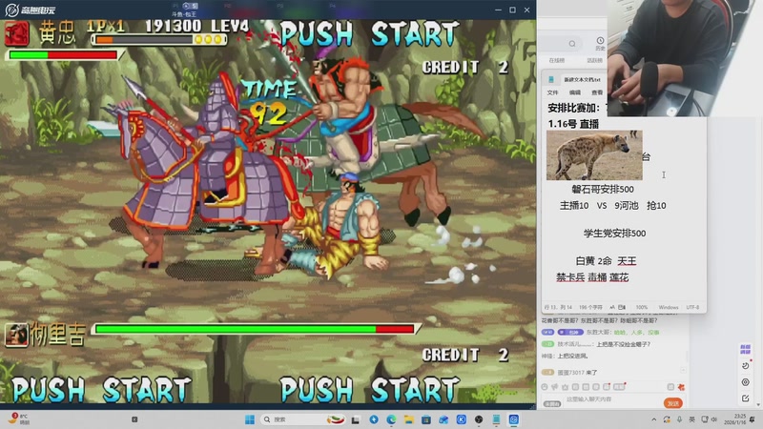Viewport: 763px width, 429px height.
Task: Click the Notepad line '磐石哥安排500'
Action: [x=603, y=189]
